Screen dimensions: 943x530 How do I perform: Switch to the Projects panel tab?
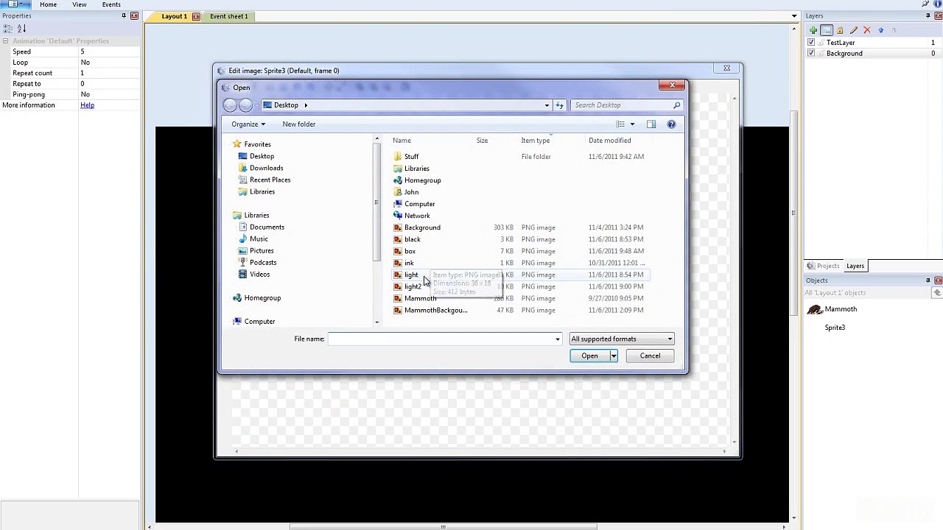824,266
